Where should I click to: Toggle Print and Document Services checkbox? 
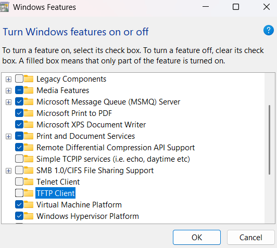click(19, 136)
